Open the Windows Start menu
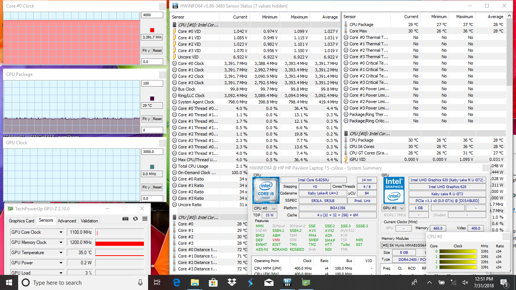The width and height of the screenshot is (516, 290). point(9,282)
